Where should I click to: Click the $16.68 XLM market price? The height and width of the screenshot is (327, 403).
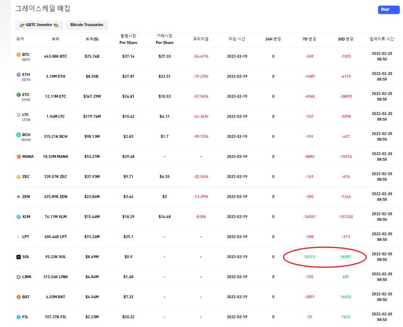click(x=164, y=217)
